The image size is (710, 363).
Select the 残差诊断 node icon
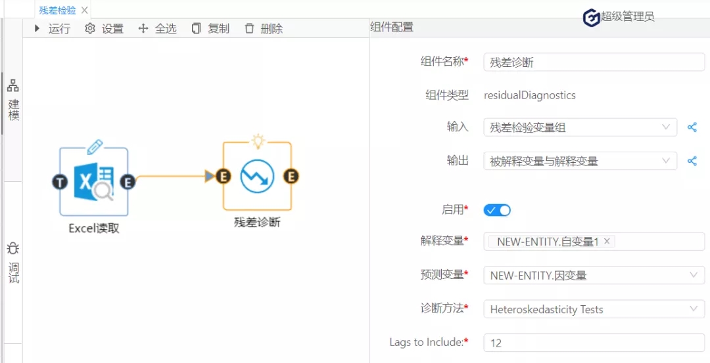click(x=257, y=176)
